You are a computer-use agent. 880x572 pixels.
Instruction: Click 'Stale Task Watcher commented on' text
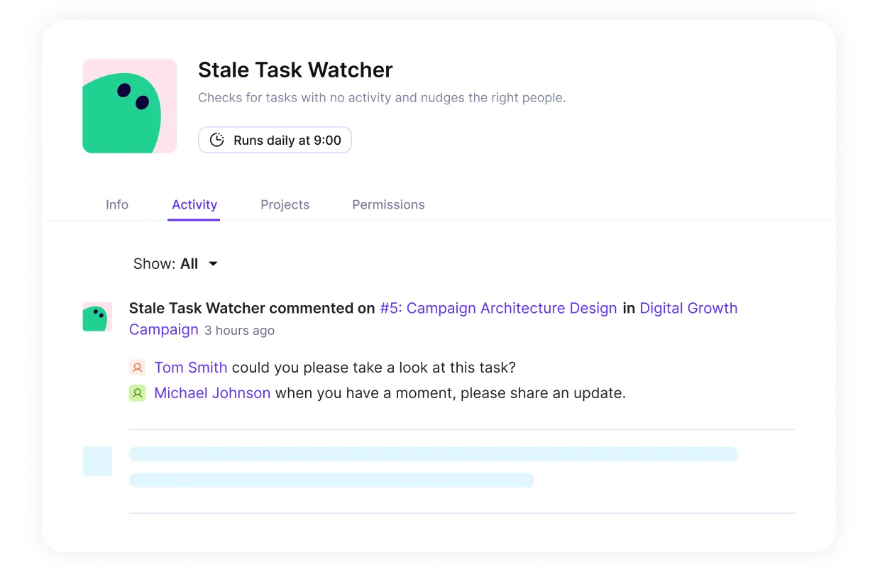pos(252,308)
